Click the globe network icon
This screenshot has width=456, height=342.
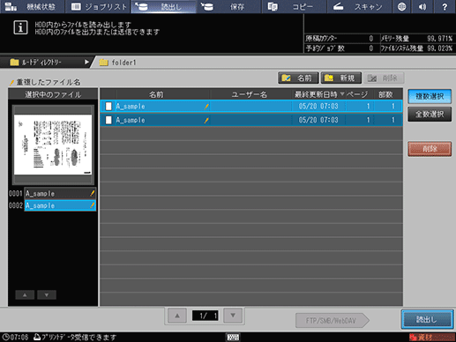[401, 6]
